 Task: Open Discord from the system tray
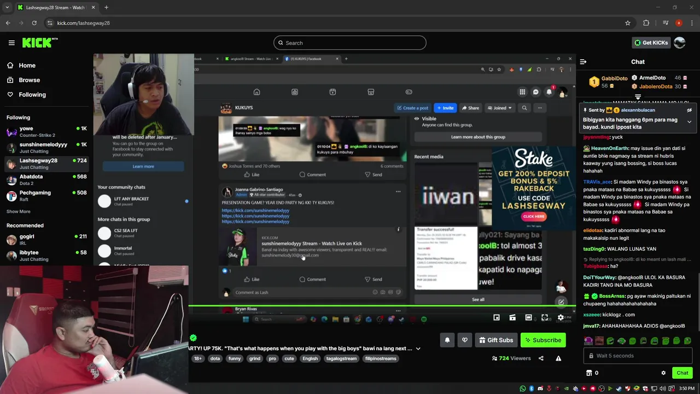540,389
